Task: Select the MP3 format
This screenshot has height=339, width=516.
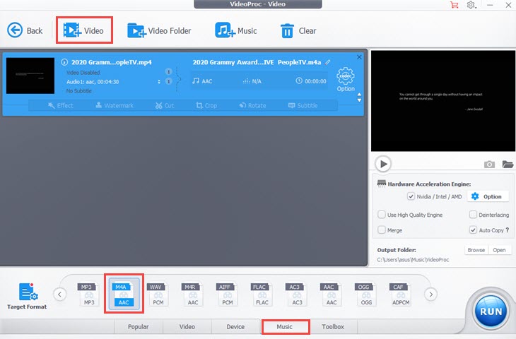Action: (x=89, y=295)
